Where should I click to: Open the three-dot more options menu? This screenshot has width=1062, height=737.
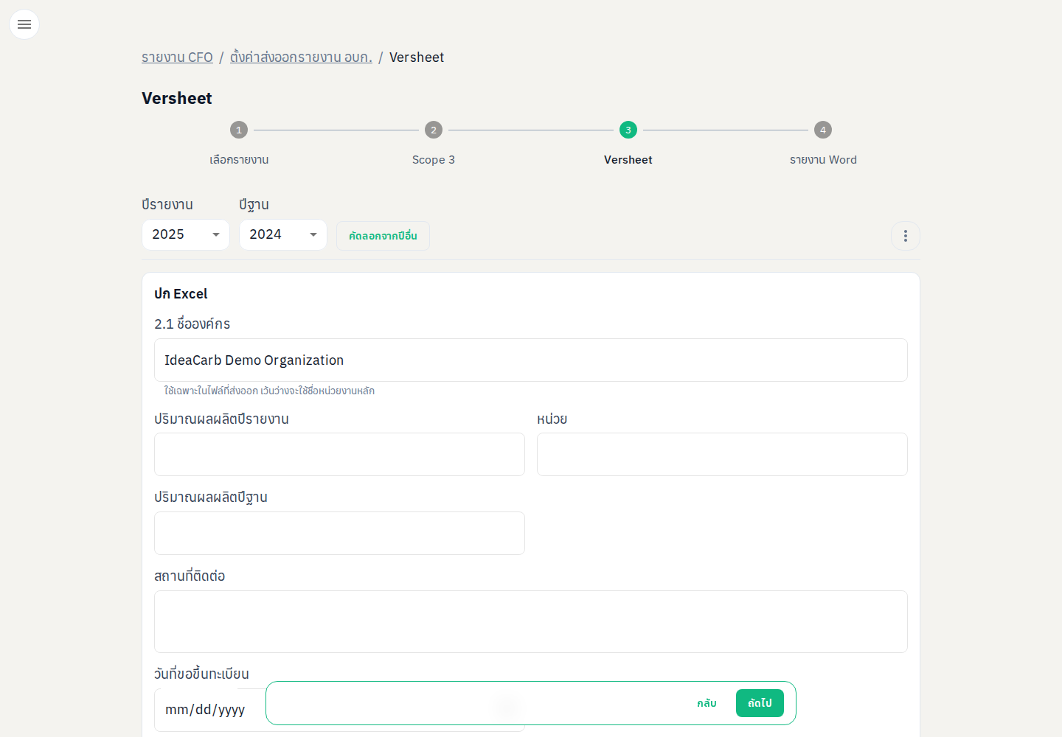(906, 236)
